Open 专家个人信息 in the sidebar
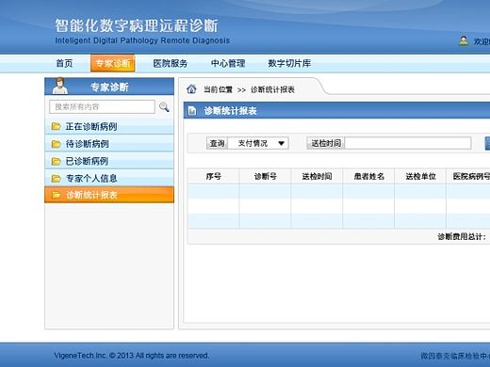 pyautogui.click(x=109, y=179)
